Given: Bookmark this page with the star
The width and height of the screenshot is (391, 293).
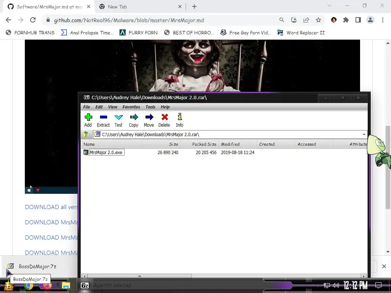Looking at the screenshot, I should [x=318, y=20].
